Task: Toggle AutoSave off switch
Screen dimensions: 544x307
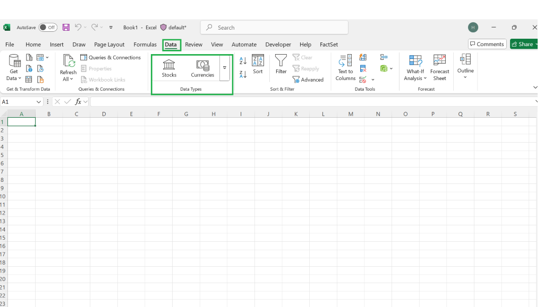Action: pyautogui.click(x=48, y=27)
